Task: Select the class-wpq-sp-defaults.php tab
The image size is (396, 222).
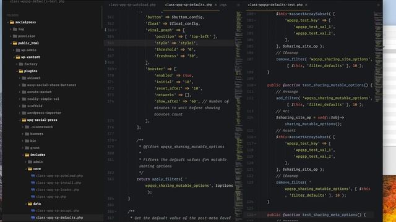Action: (188, 5)
